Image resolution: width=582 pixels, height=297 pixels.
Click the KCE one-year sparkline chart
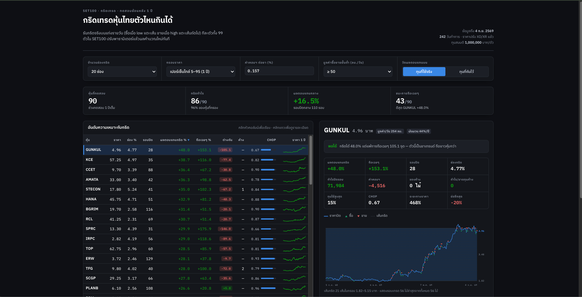(294, 160)
